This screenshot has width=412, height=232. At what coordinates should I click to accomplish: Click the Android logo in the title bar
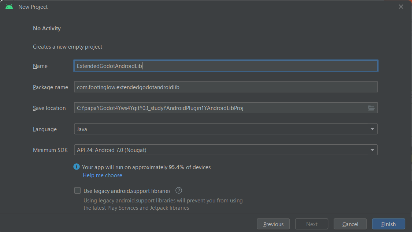pos(9,7)
